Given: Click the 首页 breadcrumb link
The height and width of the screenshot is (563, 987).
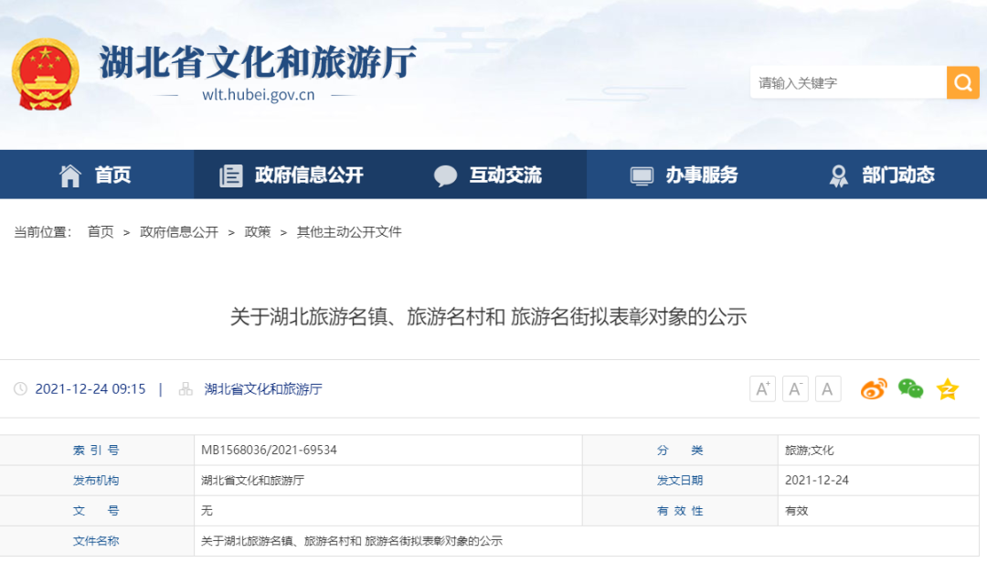Looking at the screenshot, I should 101,232.
